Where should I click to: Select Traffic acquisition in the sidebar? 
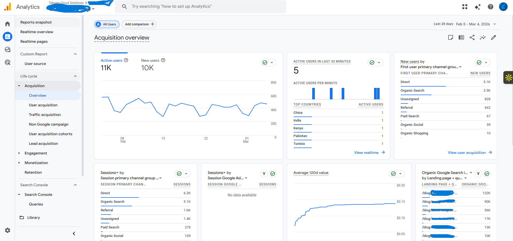pos(45,115)
